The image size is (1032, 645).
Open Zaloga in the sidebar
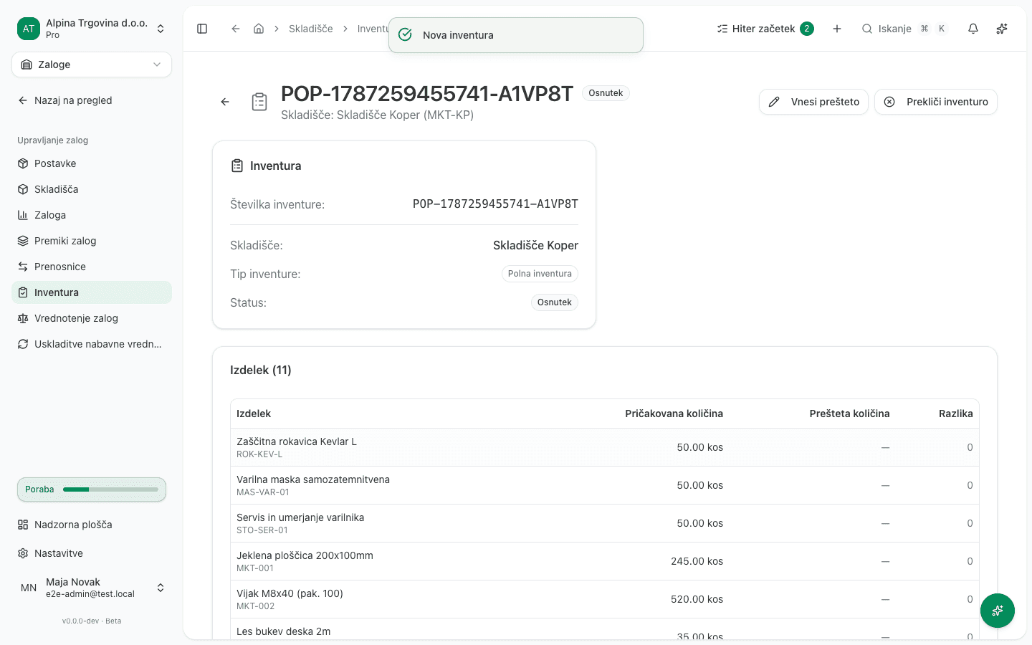(92, 215)
